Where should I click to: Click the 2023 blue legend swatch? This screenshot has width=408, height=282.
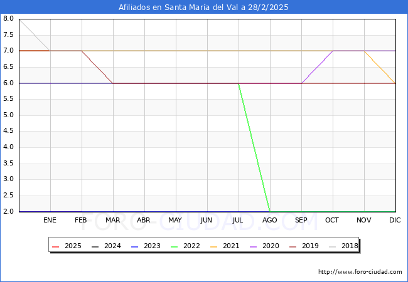click(x=135, y=246)
